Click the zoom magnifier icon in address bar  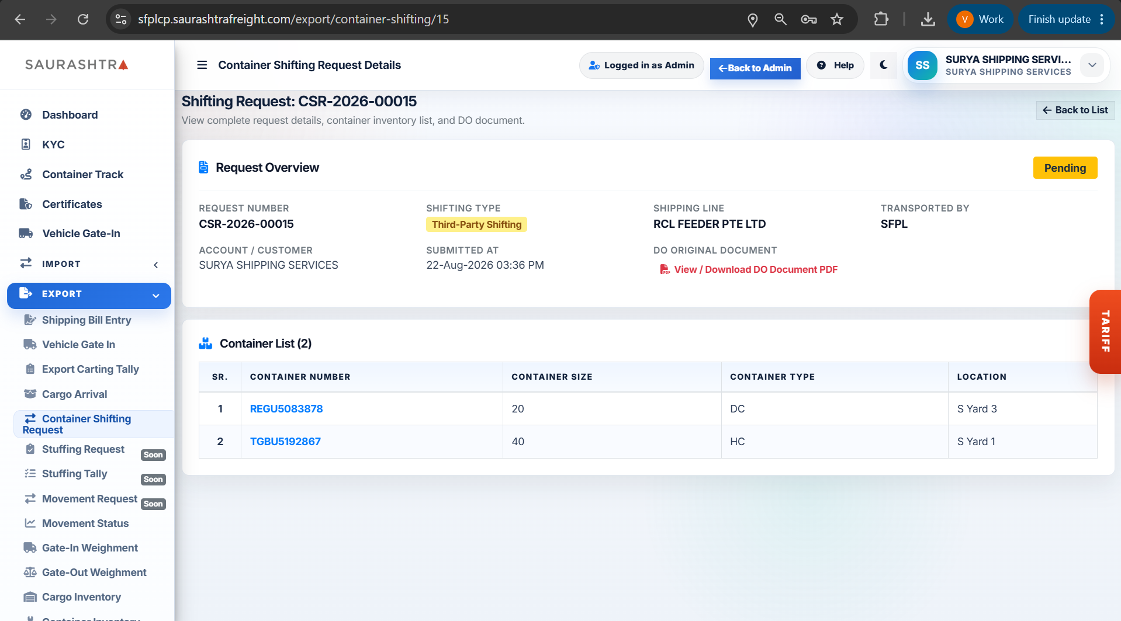[780, 19]
